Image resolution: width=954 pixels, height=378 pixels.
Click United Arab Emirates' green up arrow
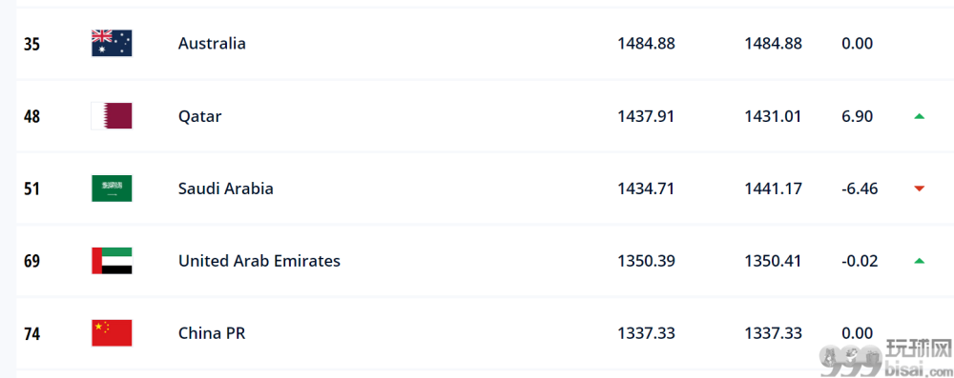pos(919,261)
